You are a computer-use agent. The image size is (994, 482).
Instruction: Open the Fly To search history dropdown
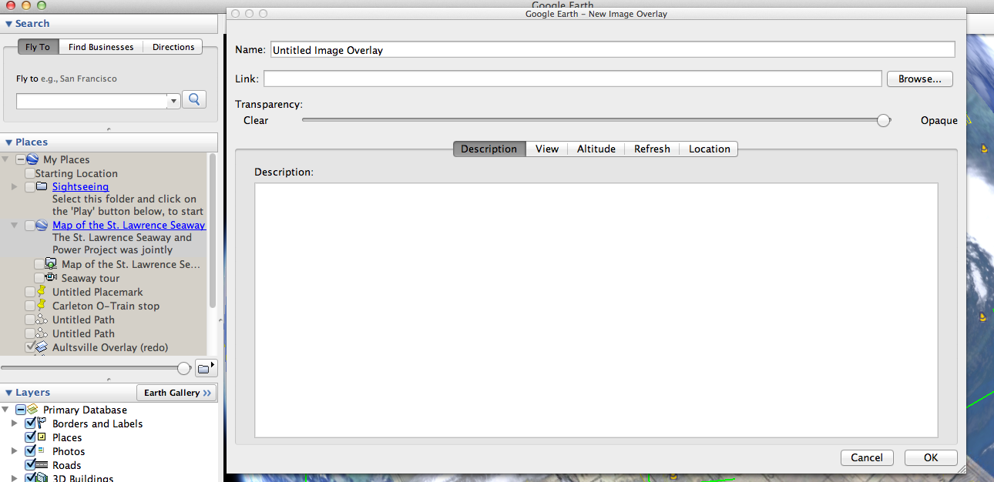[173, 101]
